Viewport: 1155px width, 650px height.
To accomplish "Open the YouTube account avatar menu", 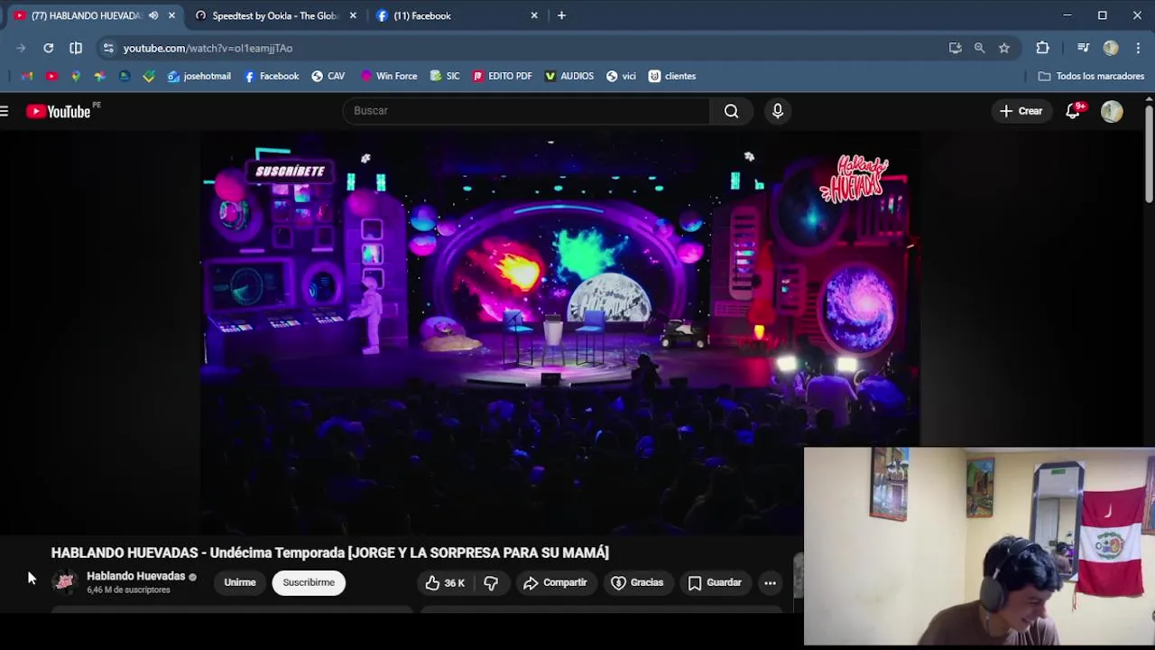I will click(x=1112, y=111).
